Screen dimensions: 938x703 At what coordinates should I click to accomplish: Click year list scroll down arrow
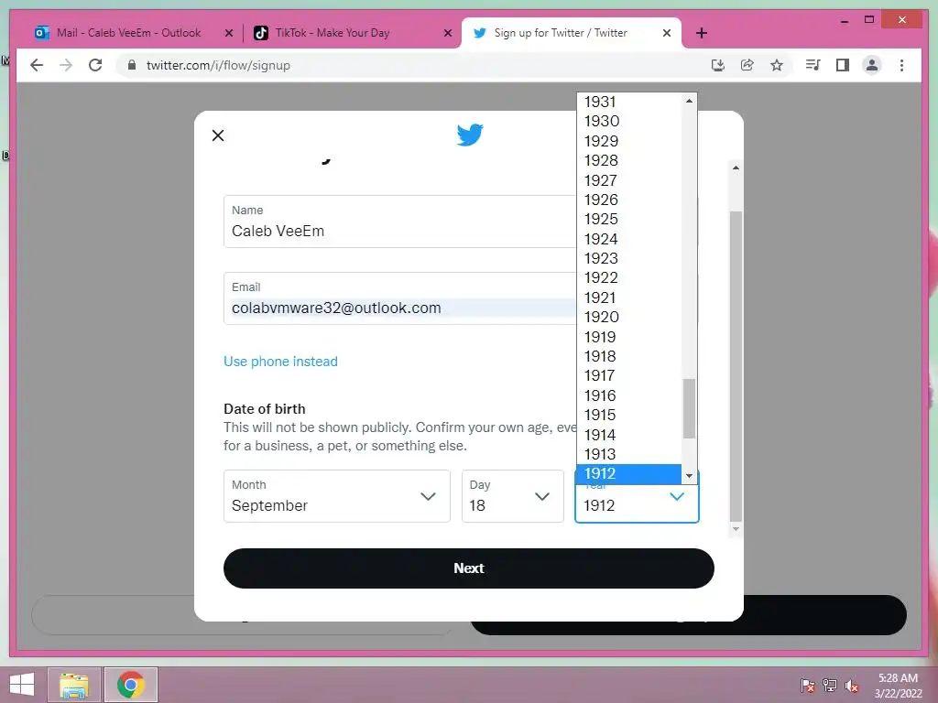coord(689,476)
